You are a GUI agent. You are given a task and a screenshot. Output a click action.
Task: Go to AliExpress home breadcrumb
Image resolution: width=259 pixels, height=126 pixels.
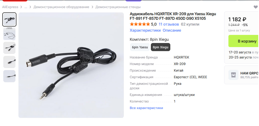[x=10, y=7]
